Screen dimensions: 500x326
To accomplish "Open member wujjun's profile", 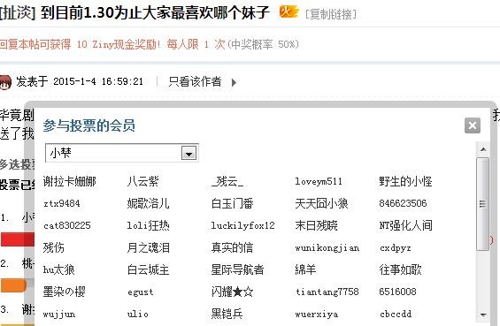I will [x=59, y=315].
